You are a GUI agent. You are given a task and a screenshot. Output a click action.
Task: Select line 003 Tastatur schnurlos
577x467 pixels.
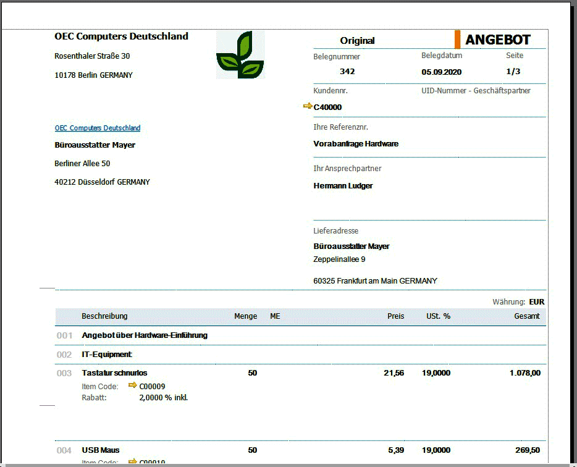[x=114, y=373]
